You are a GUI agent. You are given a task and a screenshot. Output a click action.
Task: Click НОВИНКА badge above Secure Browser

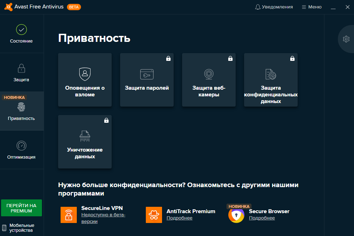[x=239, y=206]
